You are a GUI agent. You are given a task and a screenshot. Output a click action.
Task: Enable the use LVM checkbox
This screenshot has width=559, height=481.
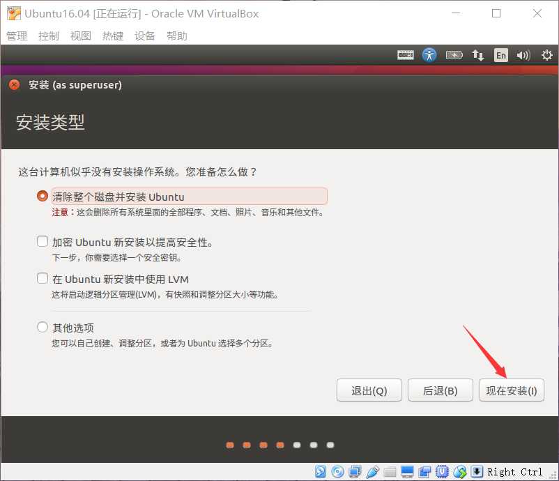43,278
